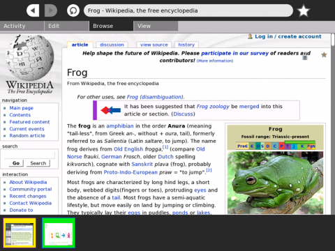Open the Edit toolbar tab
This screenshot has height=251, width=335.
pos(66,26)
